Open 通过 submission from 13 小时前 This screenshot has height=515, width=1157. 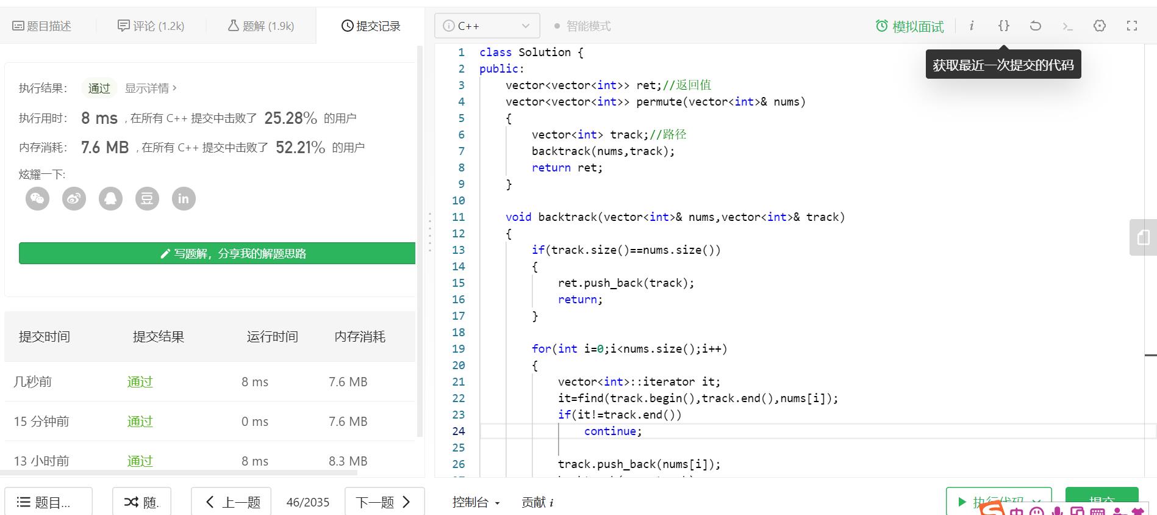click(x=140, y=461)
